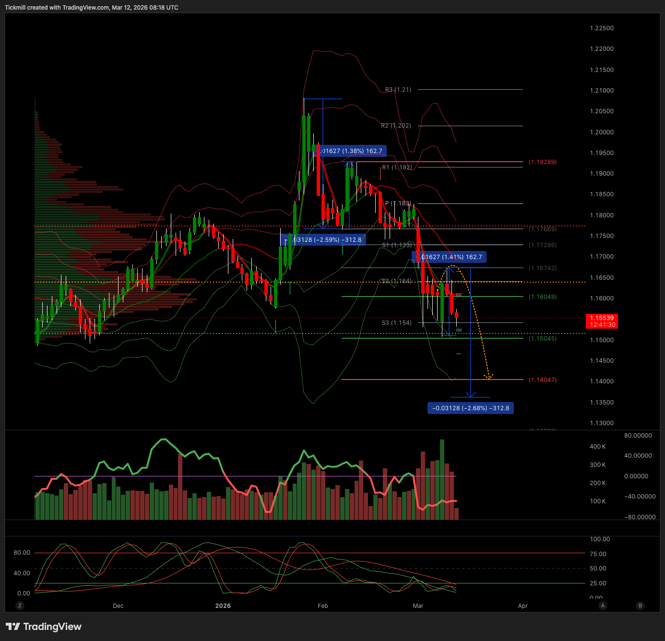Select the red (1.19289) horizontal level label
665x641 pixels.
(x=543, y=162)
